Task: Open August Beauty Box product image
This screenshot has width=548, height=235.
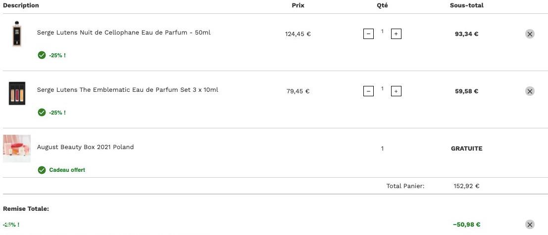Action: [x=17, y=149]
